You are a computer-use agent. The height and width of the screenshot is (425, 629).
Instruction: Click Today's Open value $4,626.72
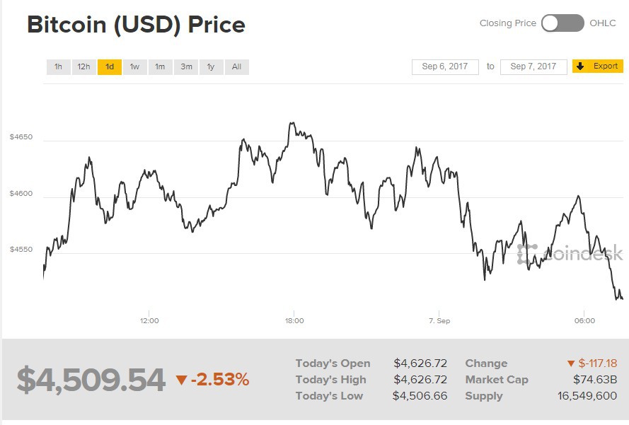click(x=421, y=363)
